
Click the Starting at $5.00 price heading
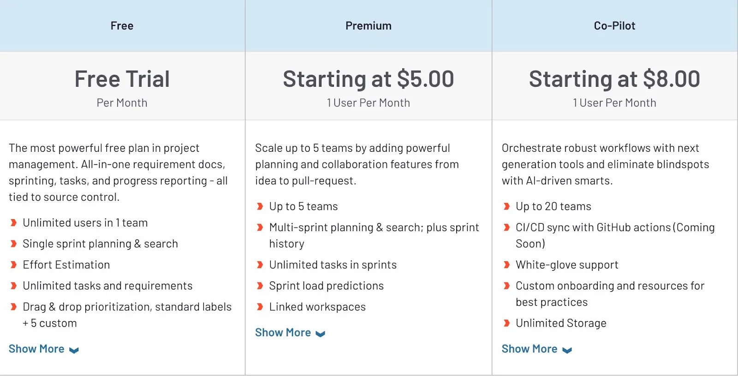pyautogui.click(x=369, y=79)
